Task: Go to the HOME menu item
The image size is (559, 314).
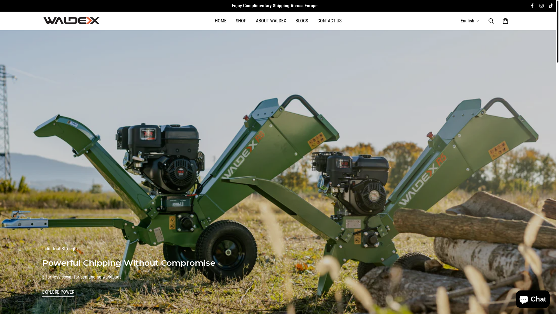Action: pos(221,21)
